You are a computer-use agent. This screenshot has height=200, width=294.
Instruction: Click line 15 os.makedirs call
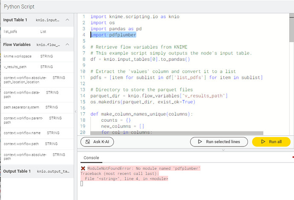(x=143, y=102)
